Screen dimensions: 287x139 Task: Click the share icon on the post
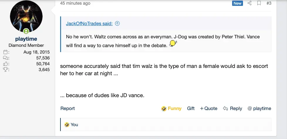(x=250, y=3)
